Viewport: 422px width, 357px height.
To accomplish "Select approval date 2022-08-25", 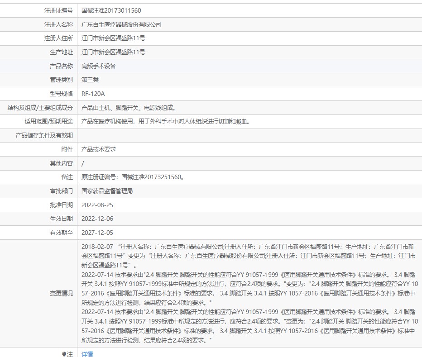I will pyautogui.click(x=97, y=205).
